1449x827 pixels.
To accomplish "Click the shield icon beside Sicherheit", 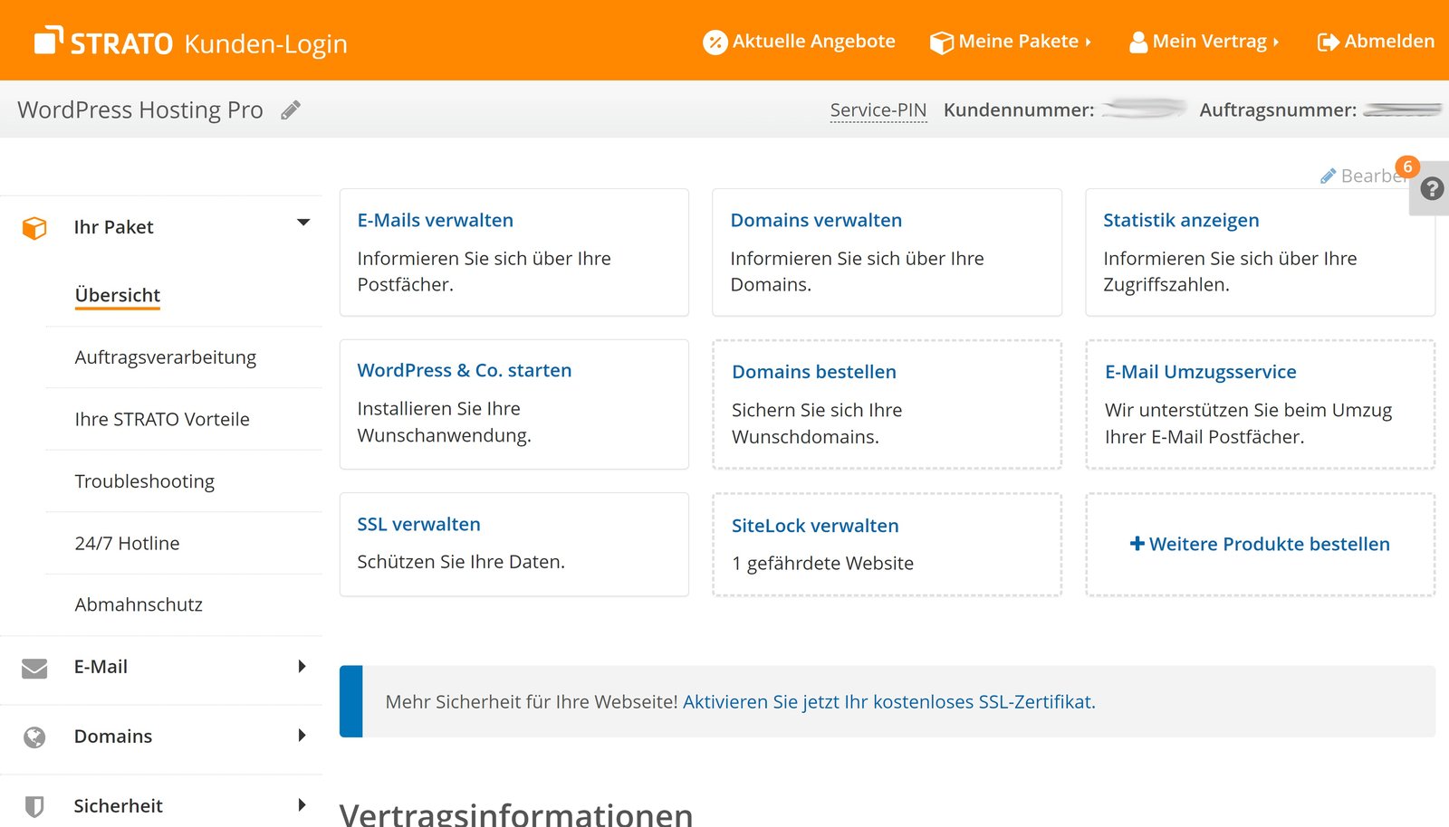I will point(34,804).
